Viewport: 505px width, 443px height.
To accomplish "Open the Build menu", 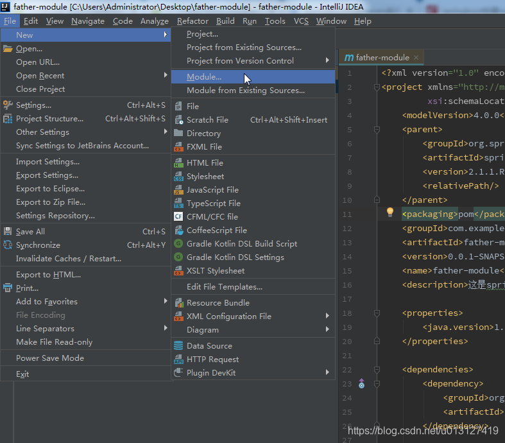I will 225,21.
